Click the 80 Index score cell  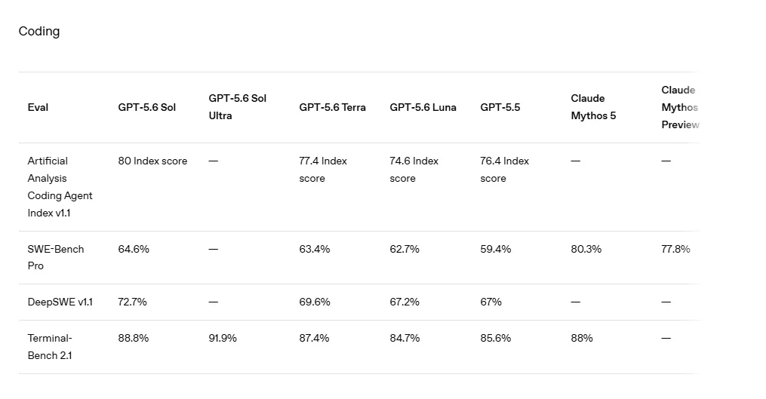(152, 161)
